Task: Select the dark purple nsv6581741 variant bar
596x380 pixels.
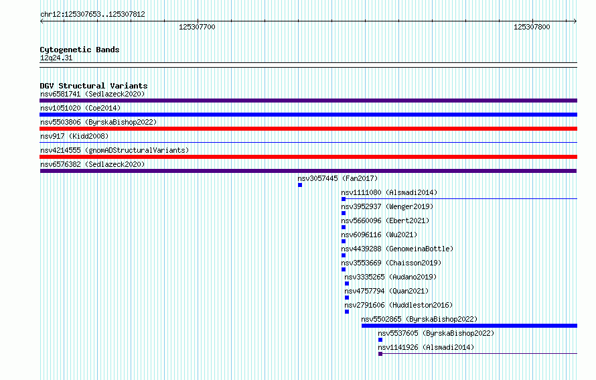Action: tap(308, 101)
